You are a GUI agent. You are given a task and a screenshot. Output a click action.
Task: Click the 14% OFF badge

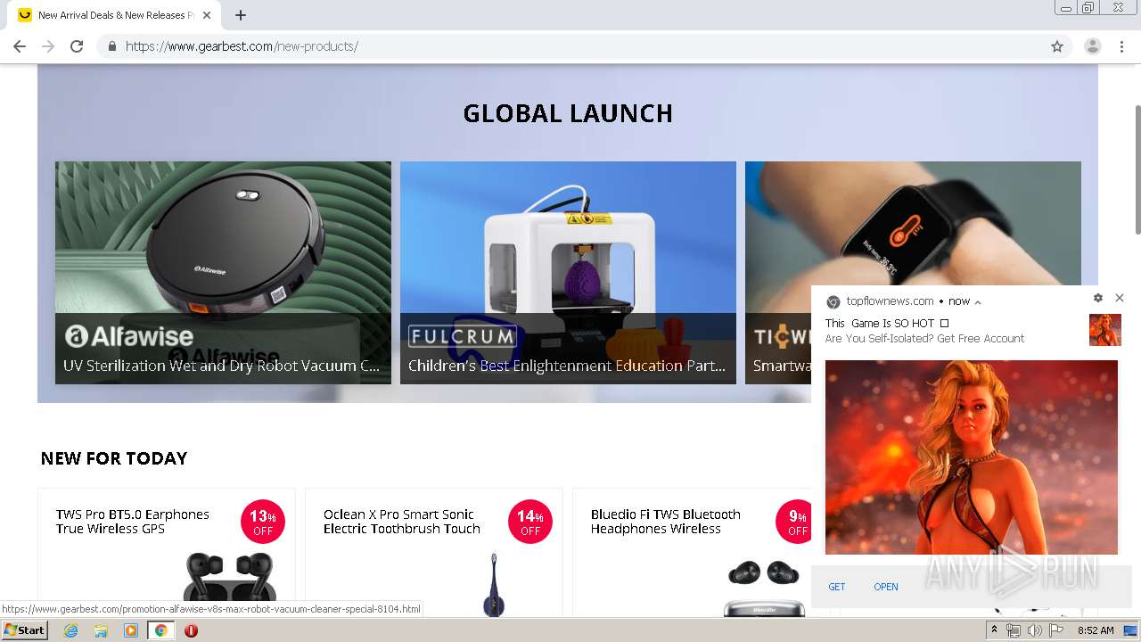[x=530, y=522]
